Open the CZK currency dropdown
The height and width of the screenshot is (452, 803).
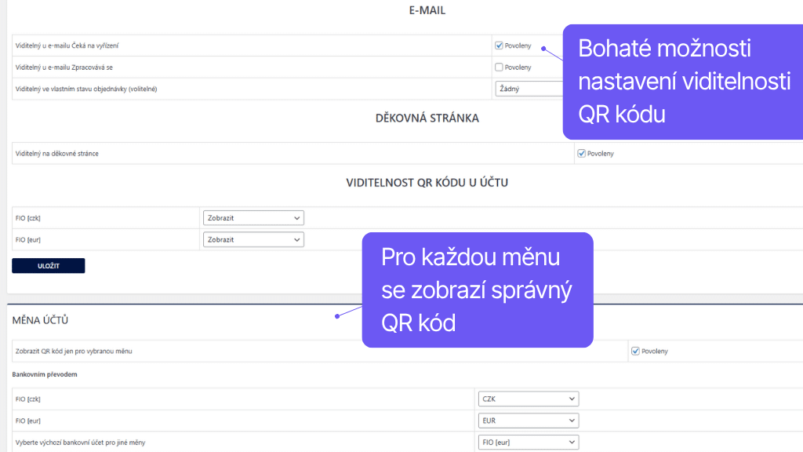point(529,399)
